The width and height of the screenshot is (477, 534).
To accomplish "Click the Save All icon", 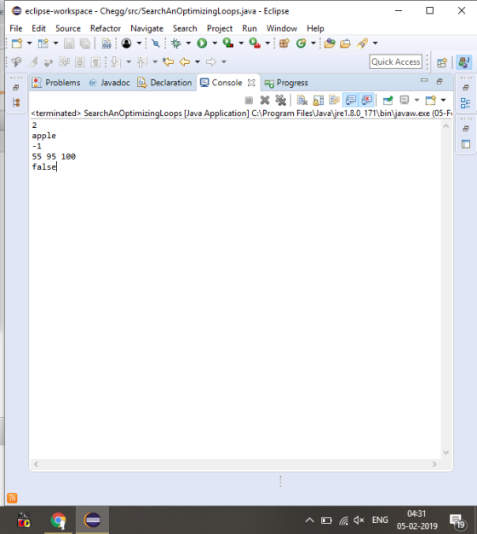I will [85, 44].
